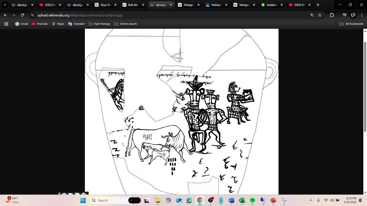Expand the All Bookmarks folder

click(x=352, y=24)
